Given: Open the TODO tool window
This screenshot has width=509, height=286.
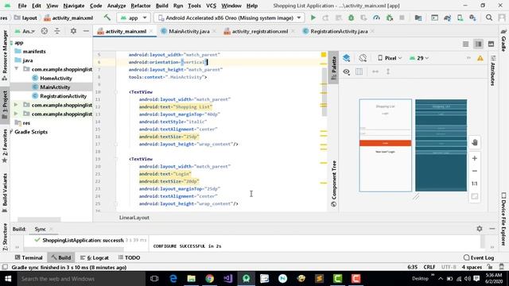Looking at the screenshot, I should (x=129, y=257).
